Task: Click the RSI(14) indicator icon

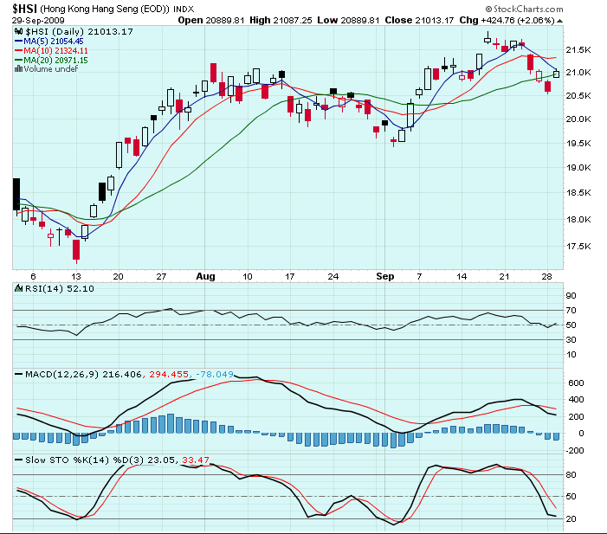Action: [x=18, y=288]
